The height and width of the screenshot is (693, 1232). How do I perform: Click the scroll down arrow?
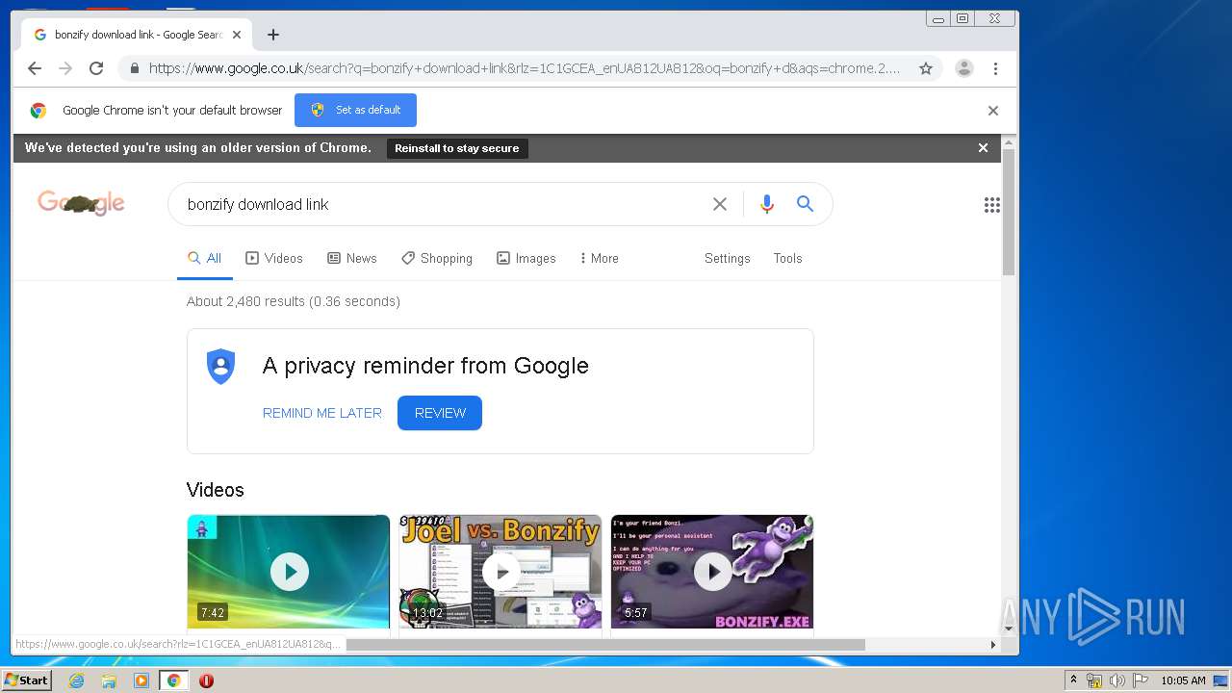(1009, 629)
